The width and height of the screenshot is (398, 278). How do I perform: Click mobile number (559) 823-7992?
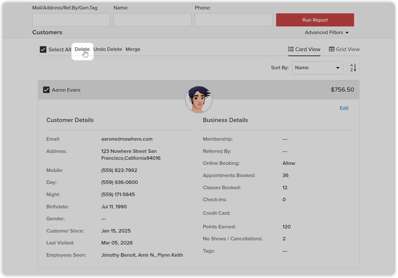(x=119, y=170)
